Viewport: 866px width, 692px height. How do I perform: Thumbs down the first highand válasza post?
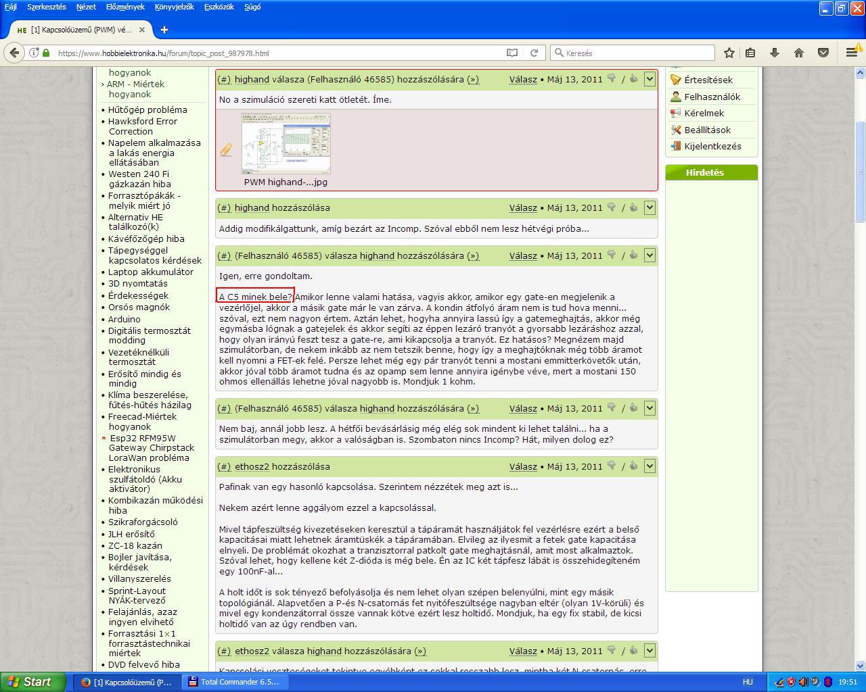tap(612, 78)
